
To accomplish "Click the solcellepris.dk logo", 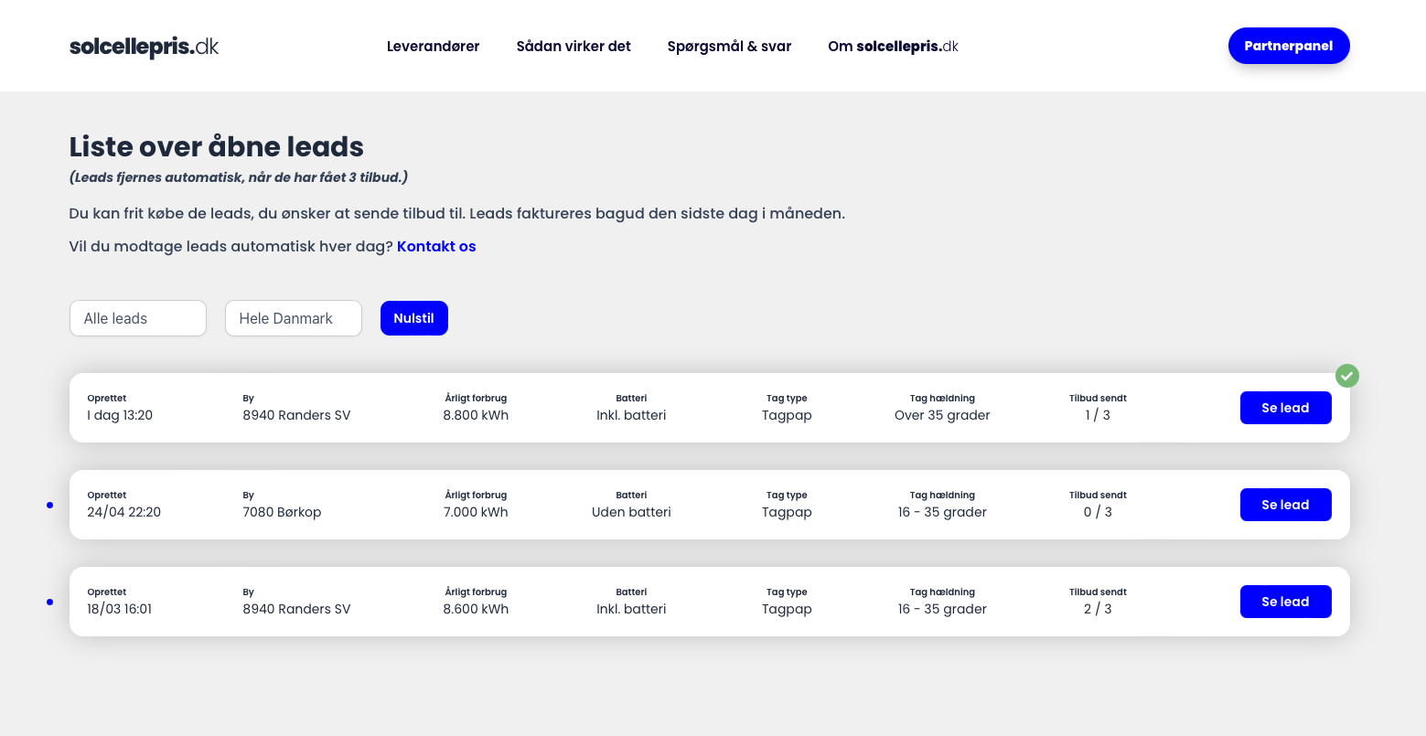I will pos(144,47).
